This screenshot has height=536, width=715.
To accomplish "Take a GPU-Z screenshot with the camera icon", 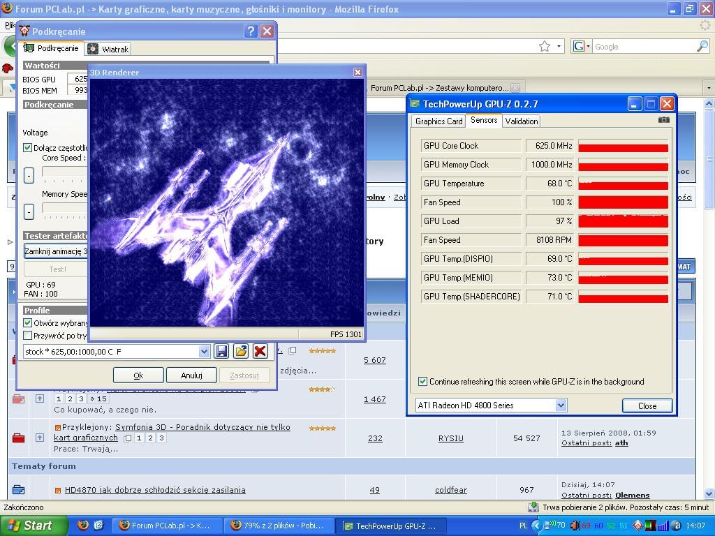I will (x=663, y=120).
